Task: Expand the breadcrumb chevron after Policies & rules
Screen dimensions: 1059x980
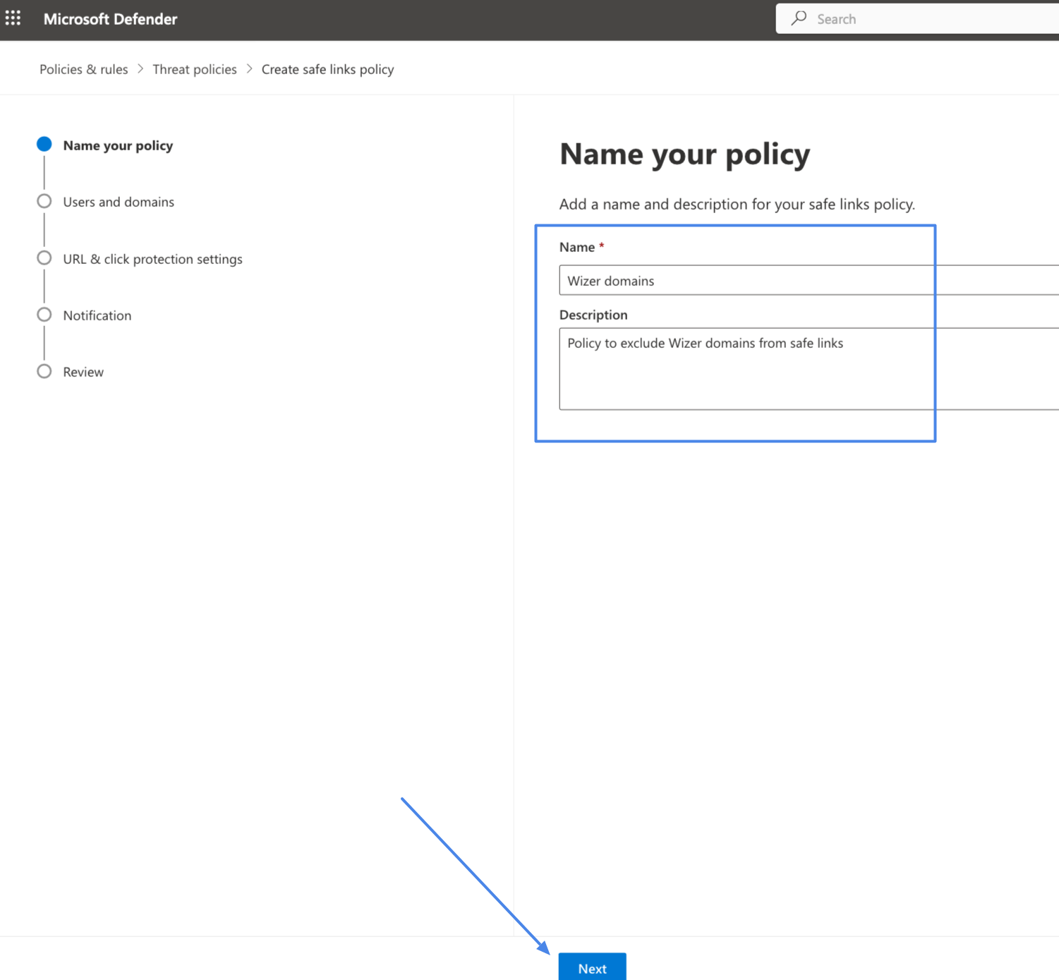Action: point(140,68)
